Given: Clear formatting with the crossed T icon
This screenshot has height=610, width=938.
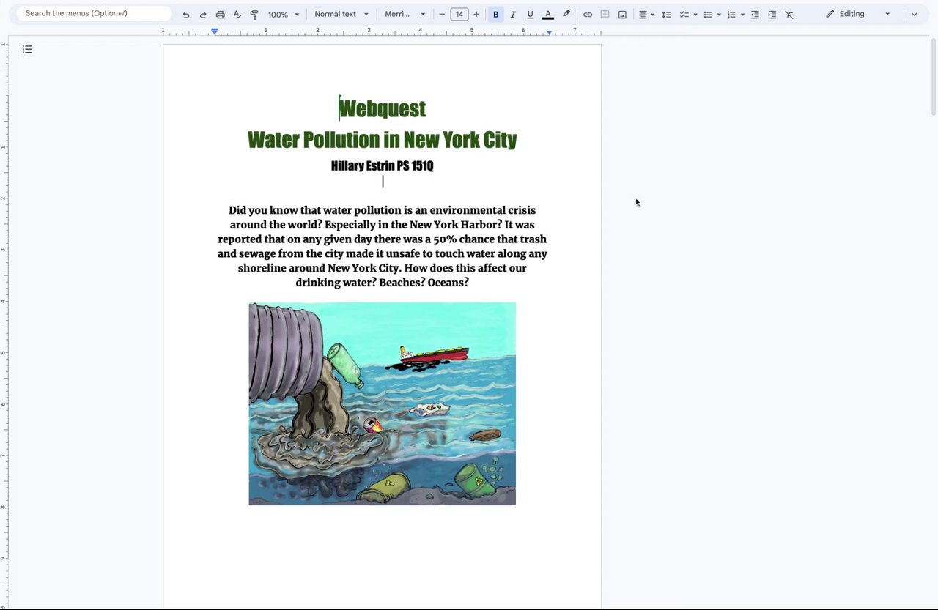Looking at the screenshot, I should click(789, 15).
